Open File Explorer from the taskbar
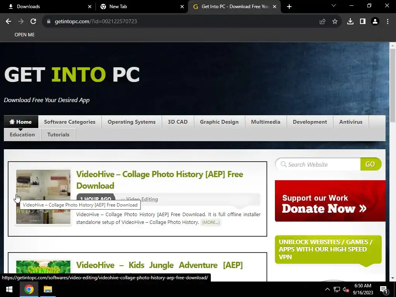Viewport: 396px width, 297px height. coord(48,289)
